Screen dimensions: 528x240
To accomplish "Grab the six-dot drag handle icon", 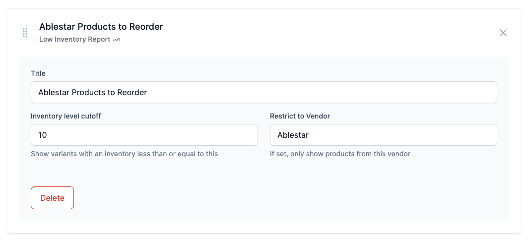I will [x=25, y=33].
